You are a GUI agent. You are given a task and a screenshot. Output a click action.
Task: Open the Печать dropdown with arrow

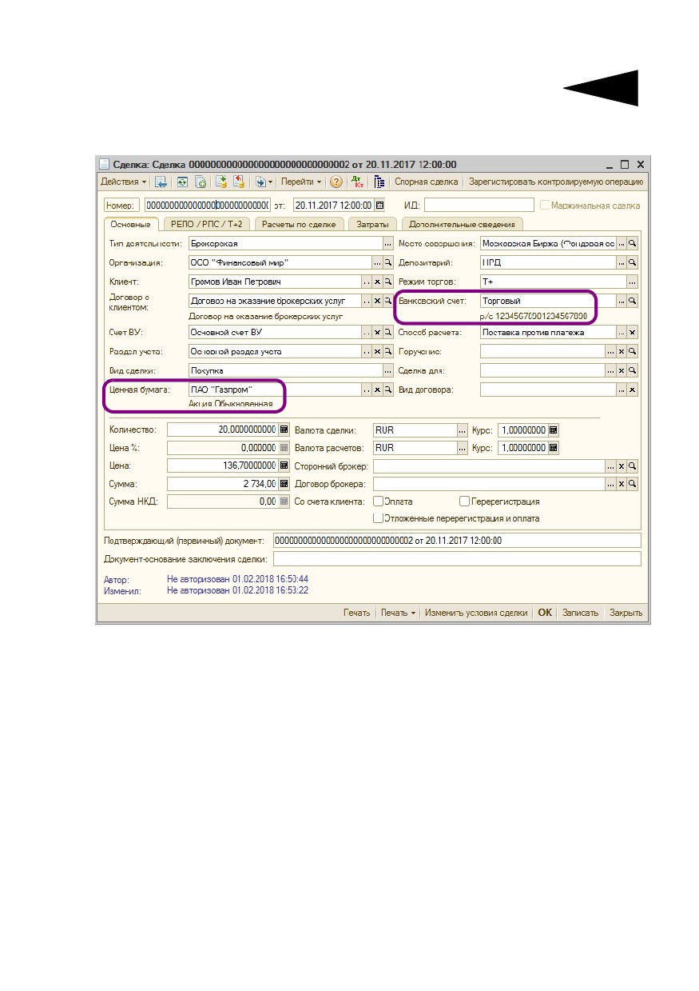(398, 613)
